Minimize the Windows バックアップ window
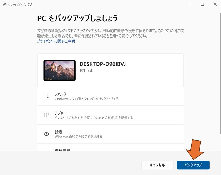221x175 pixels. pyautogui.click(x=189, y=4)
